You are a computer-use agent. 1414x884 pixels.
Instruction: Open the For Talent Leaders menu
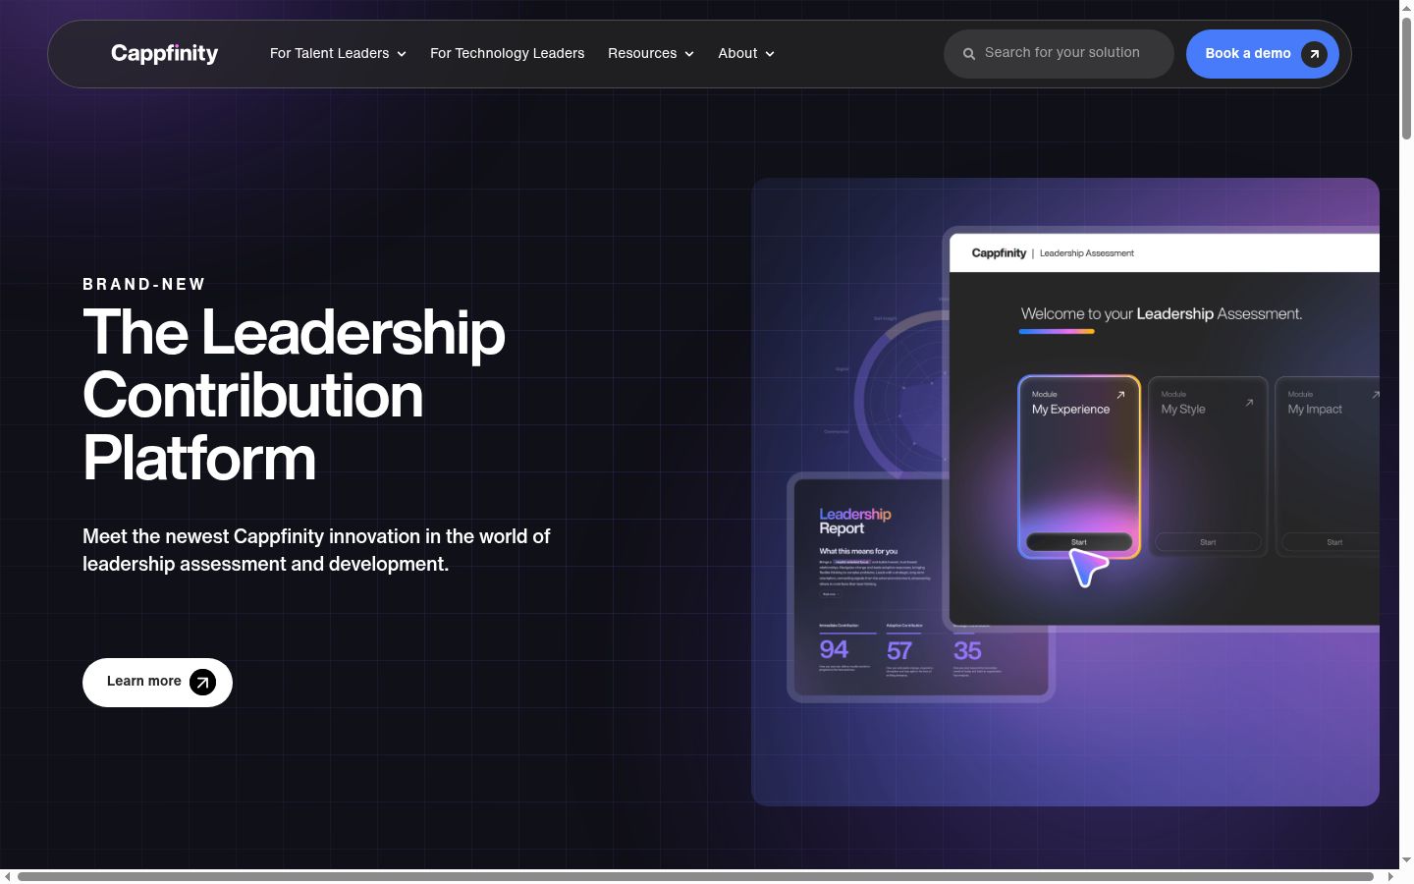click(x=329, y=53)
